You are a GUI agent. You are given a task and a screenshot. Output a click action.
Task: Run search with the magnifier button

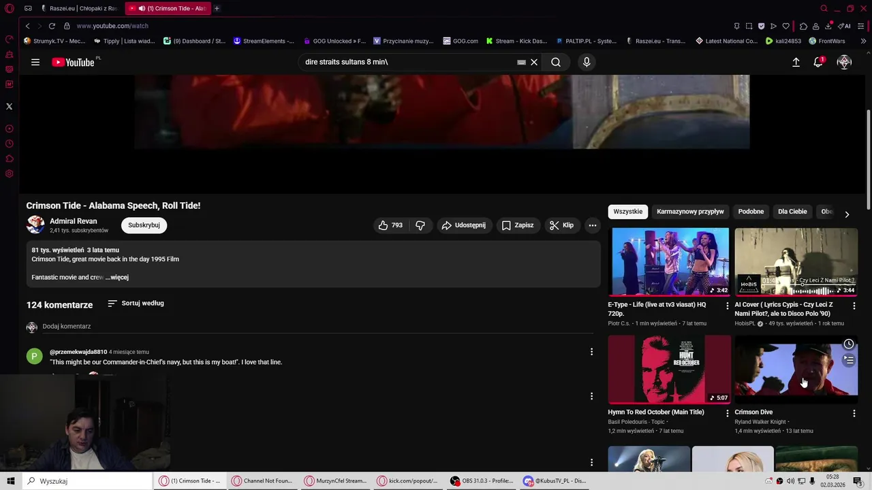[x=556, y=62]
